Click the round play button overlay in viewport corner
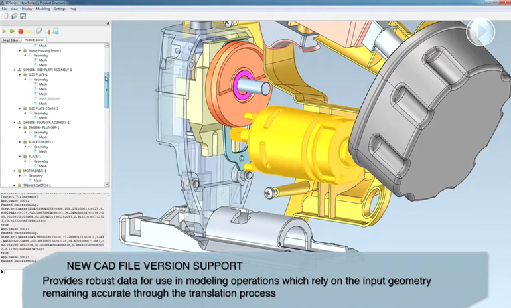This screenshot has width=511, height=308. (x=480, y=31)
